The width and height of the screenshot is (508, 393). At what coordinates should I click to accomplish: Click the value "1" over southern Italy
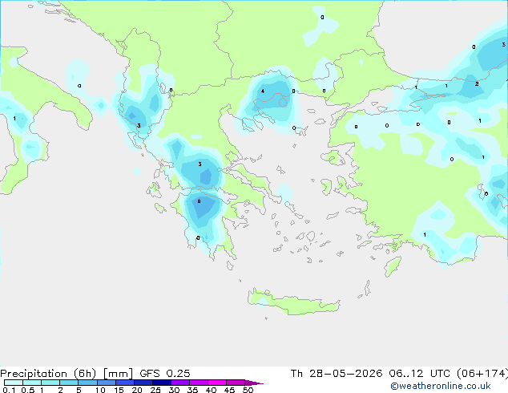[14, 119]
